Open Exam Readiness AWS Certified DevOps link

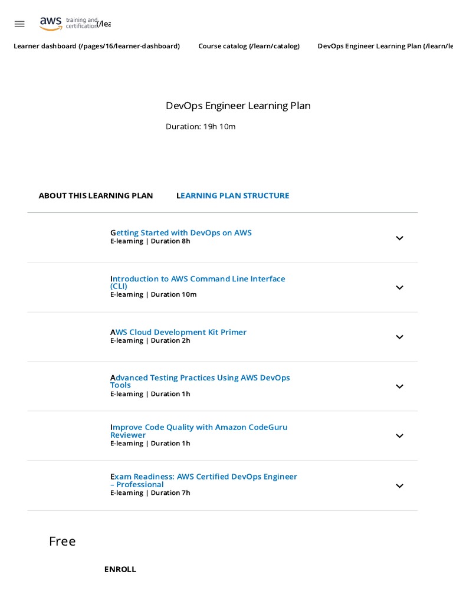point(203,477)
